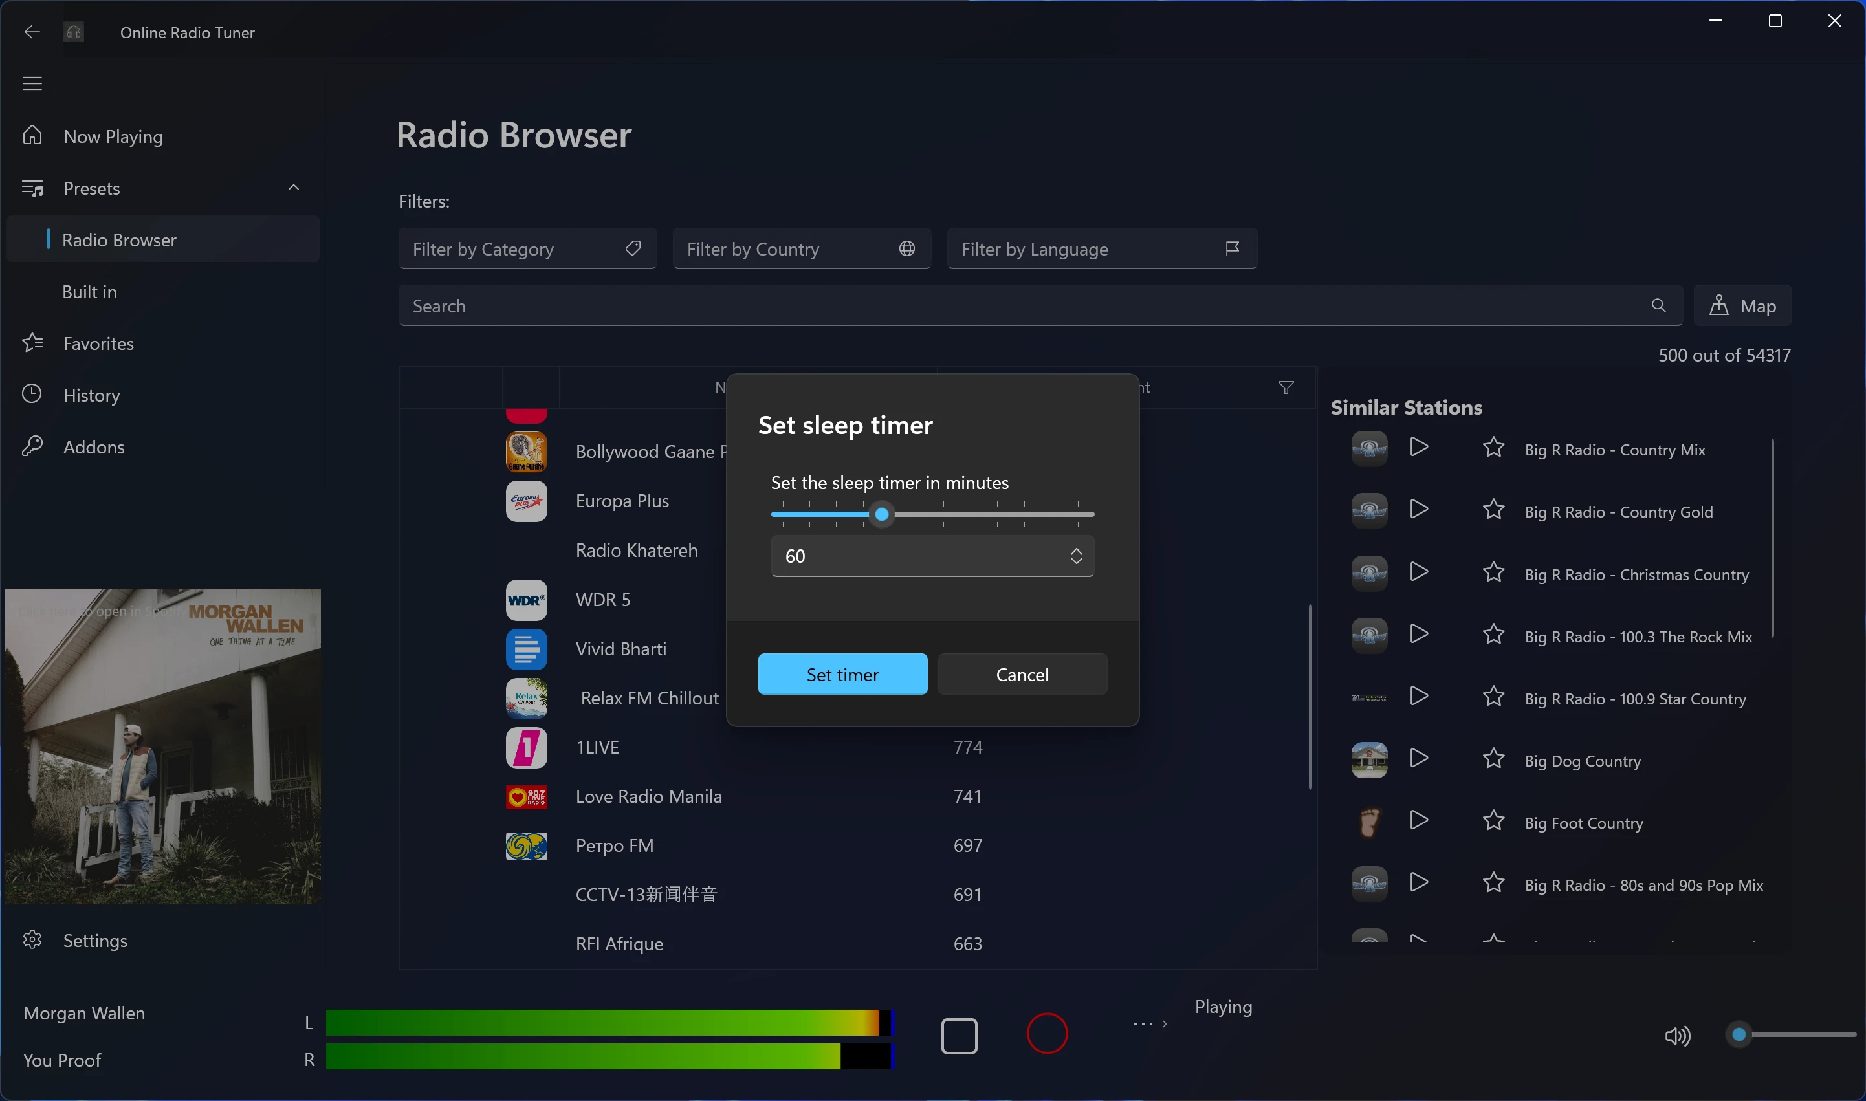The width and height of the screenshot is (1866, 1101).
Task: Play Big R Radio - 80s and 90s Pop Mix
Action: pyautogui.click(x=1419, y=882)
